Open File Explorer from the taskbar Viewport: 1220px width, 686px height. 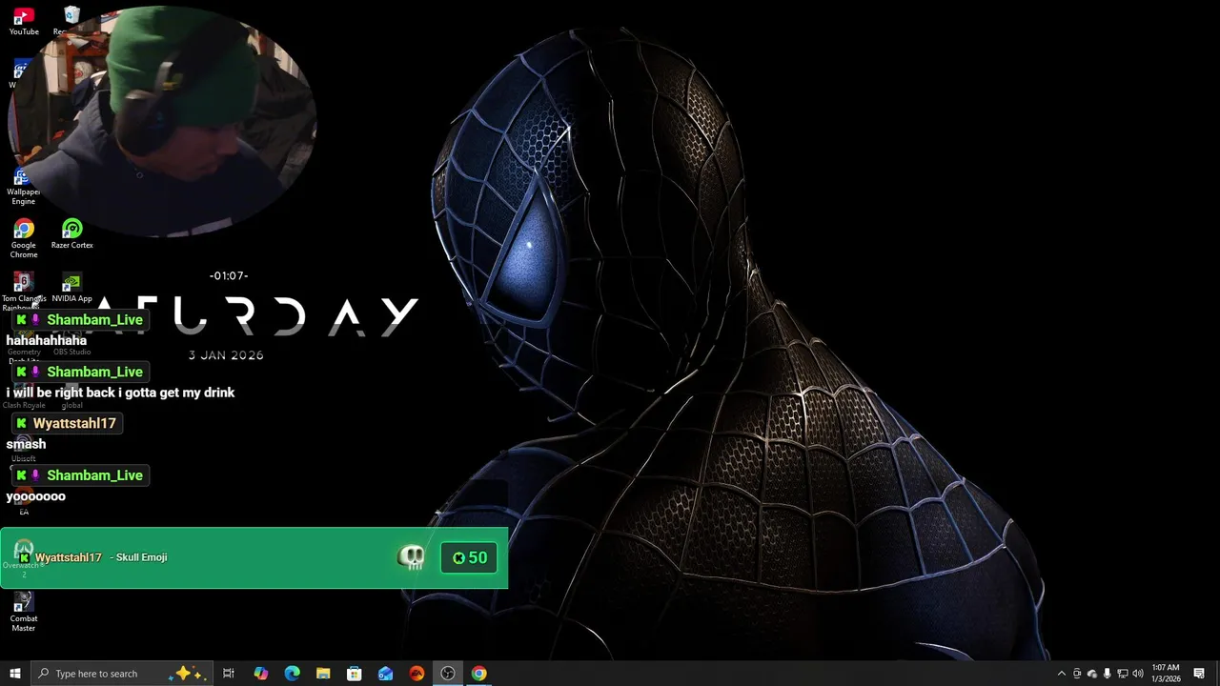point(323,674)
